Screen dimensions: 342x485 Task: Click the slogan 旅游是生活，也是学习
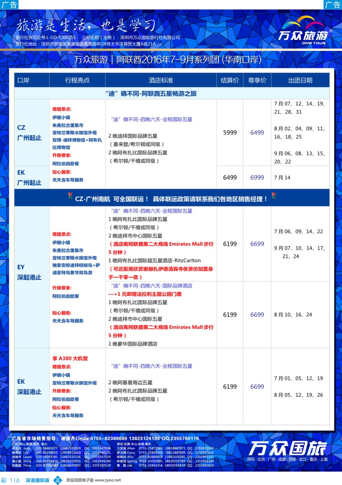tap(85, 25)
